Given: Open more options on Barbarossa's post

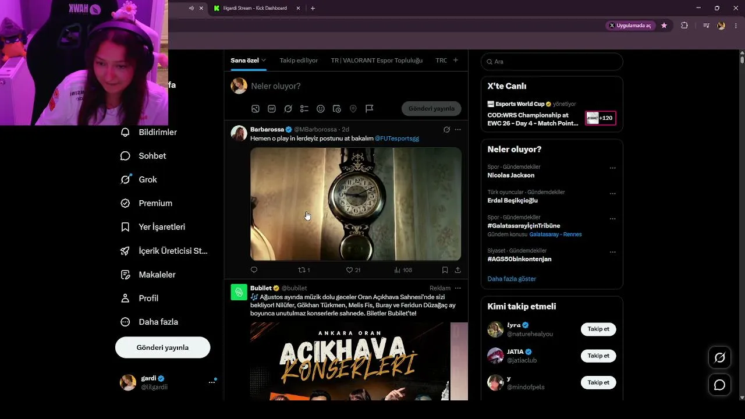Looking at the screenshot, I should click(x=457, y=129).
